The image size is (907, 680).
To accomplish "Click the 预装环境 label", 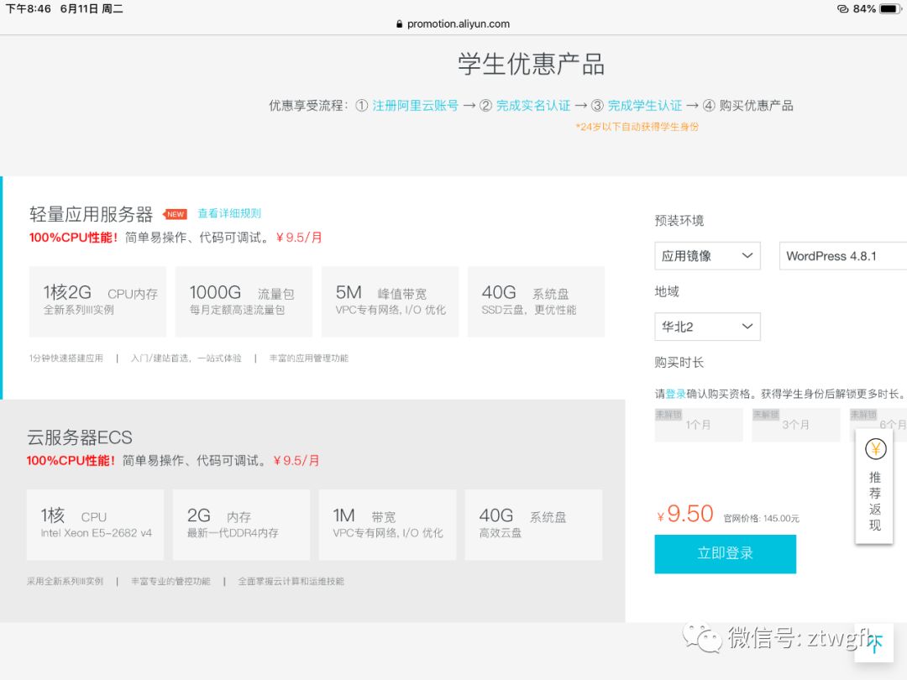I will coord(679,220).
